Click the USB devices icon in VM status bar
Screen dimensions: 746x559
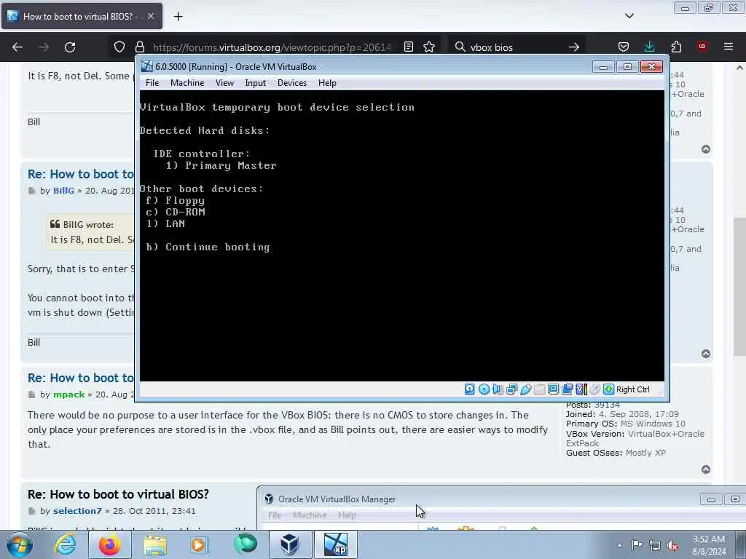[526, 389]
